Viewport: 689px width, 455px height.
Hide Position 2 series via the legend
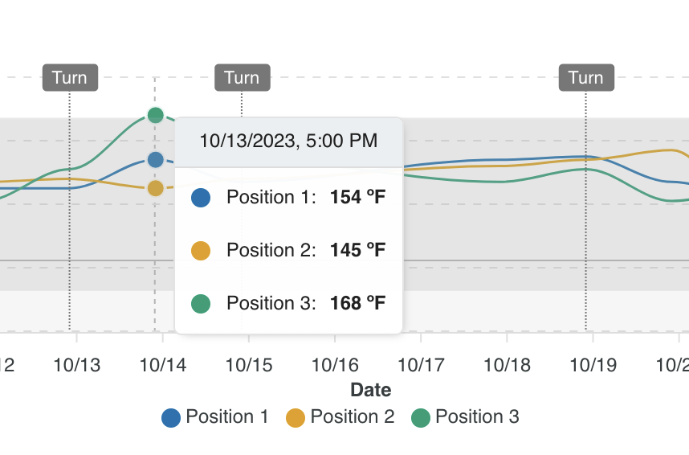pyautogui.click(x=340, y=416)
